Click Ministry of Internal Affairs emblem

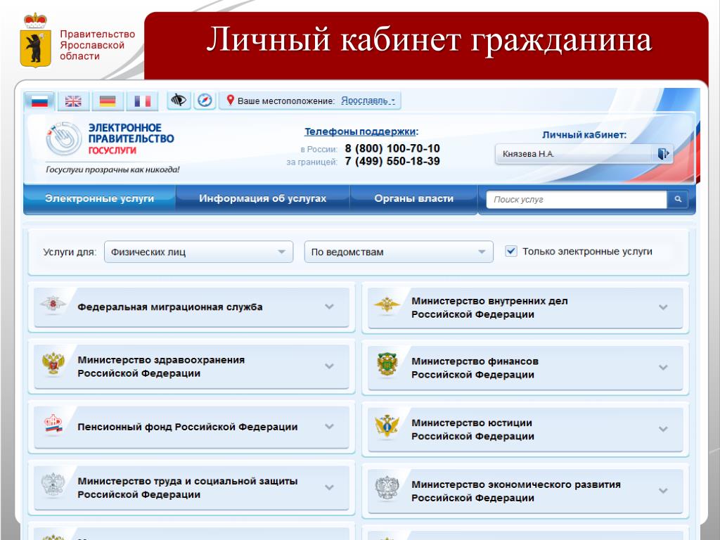(x=387, y=304)
